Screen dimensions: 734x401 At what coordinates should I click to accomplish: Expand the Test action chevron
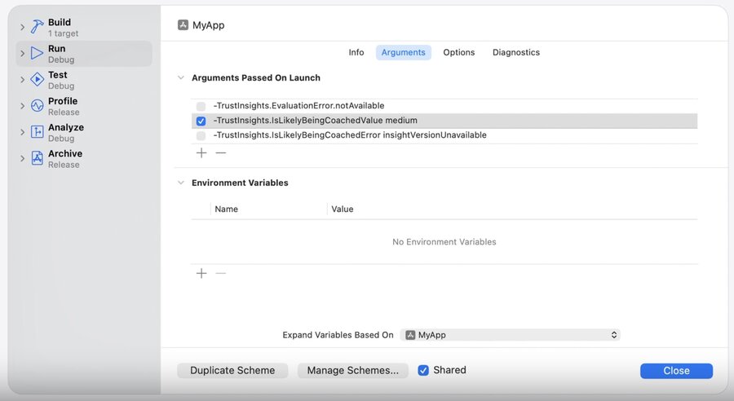pos(22,80)
